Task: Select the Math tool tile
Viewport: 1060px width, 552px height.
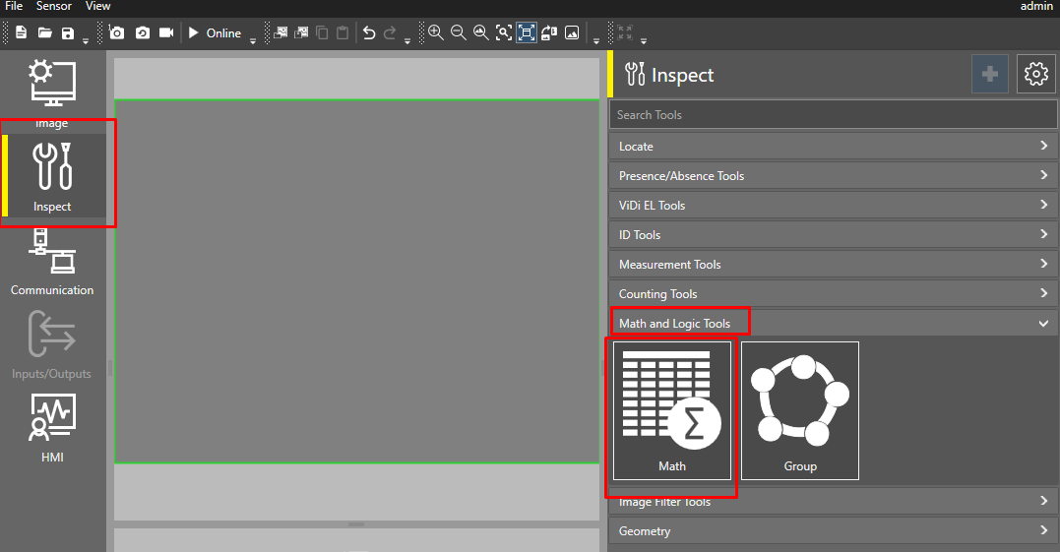Action: click(672, 410)
